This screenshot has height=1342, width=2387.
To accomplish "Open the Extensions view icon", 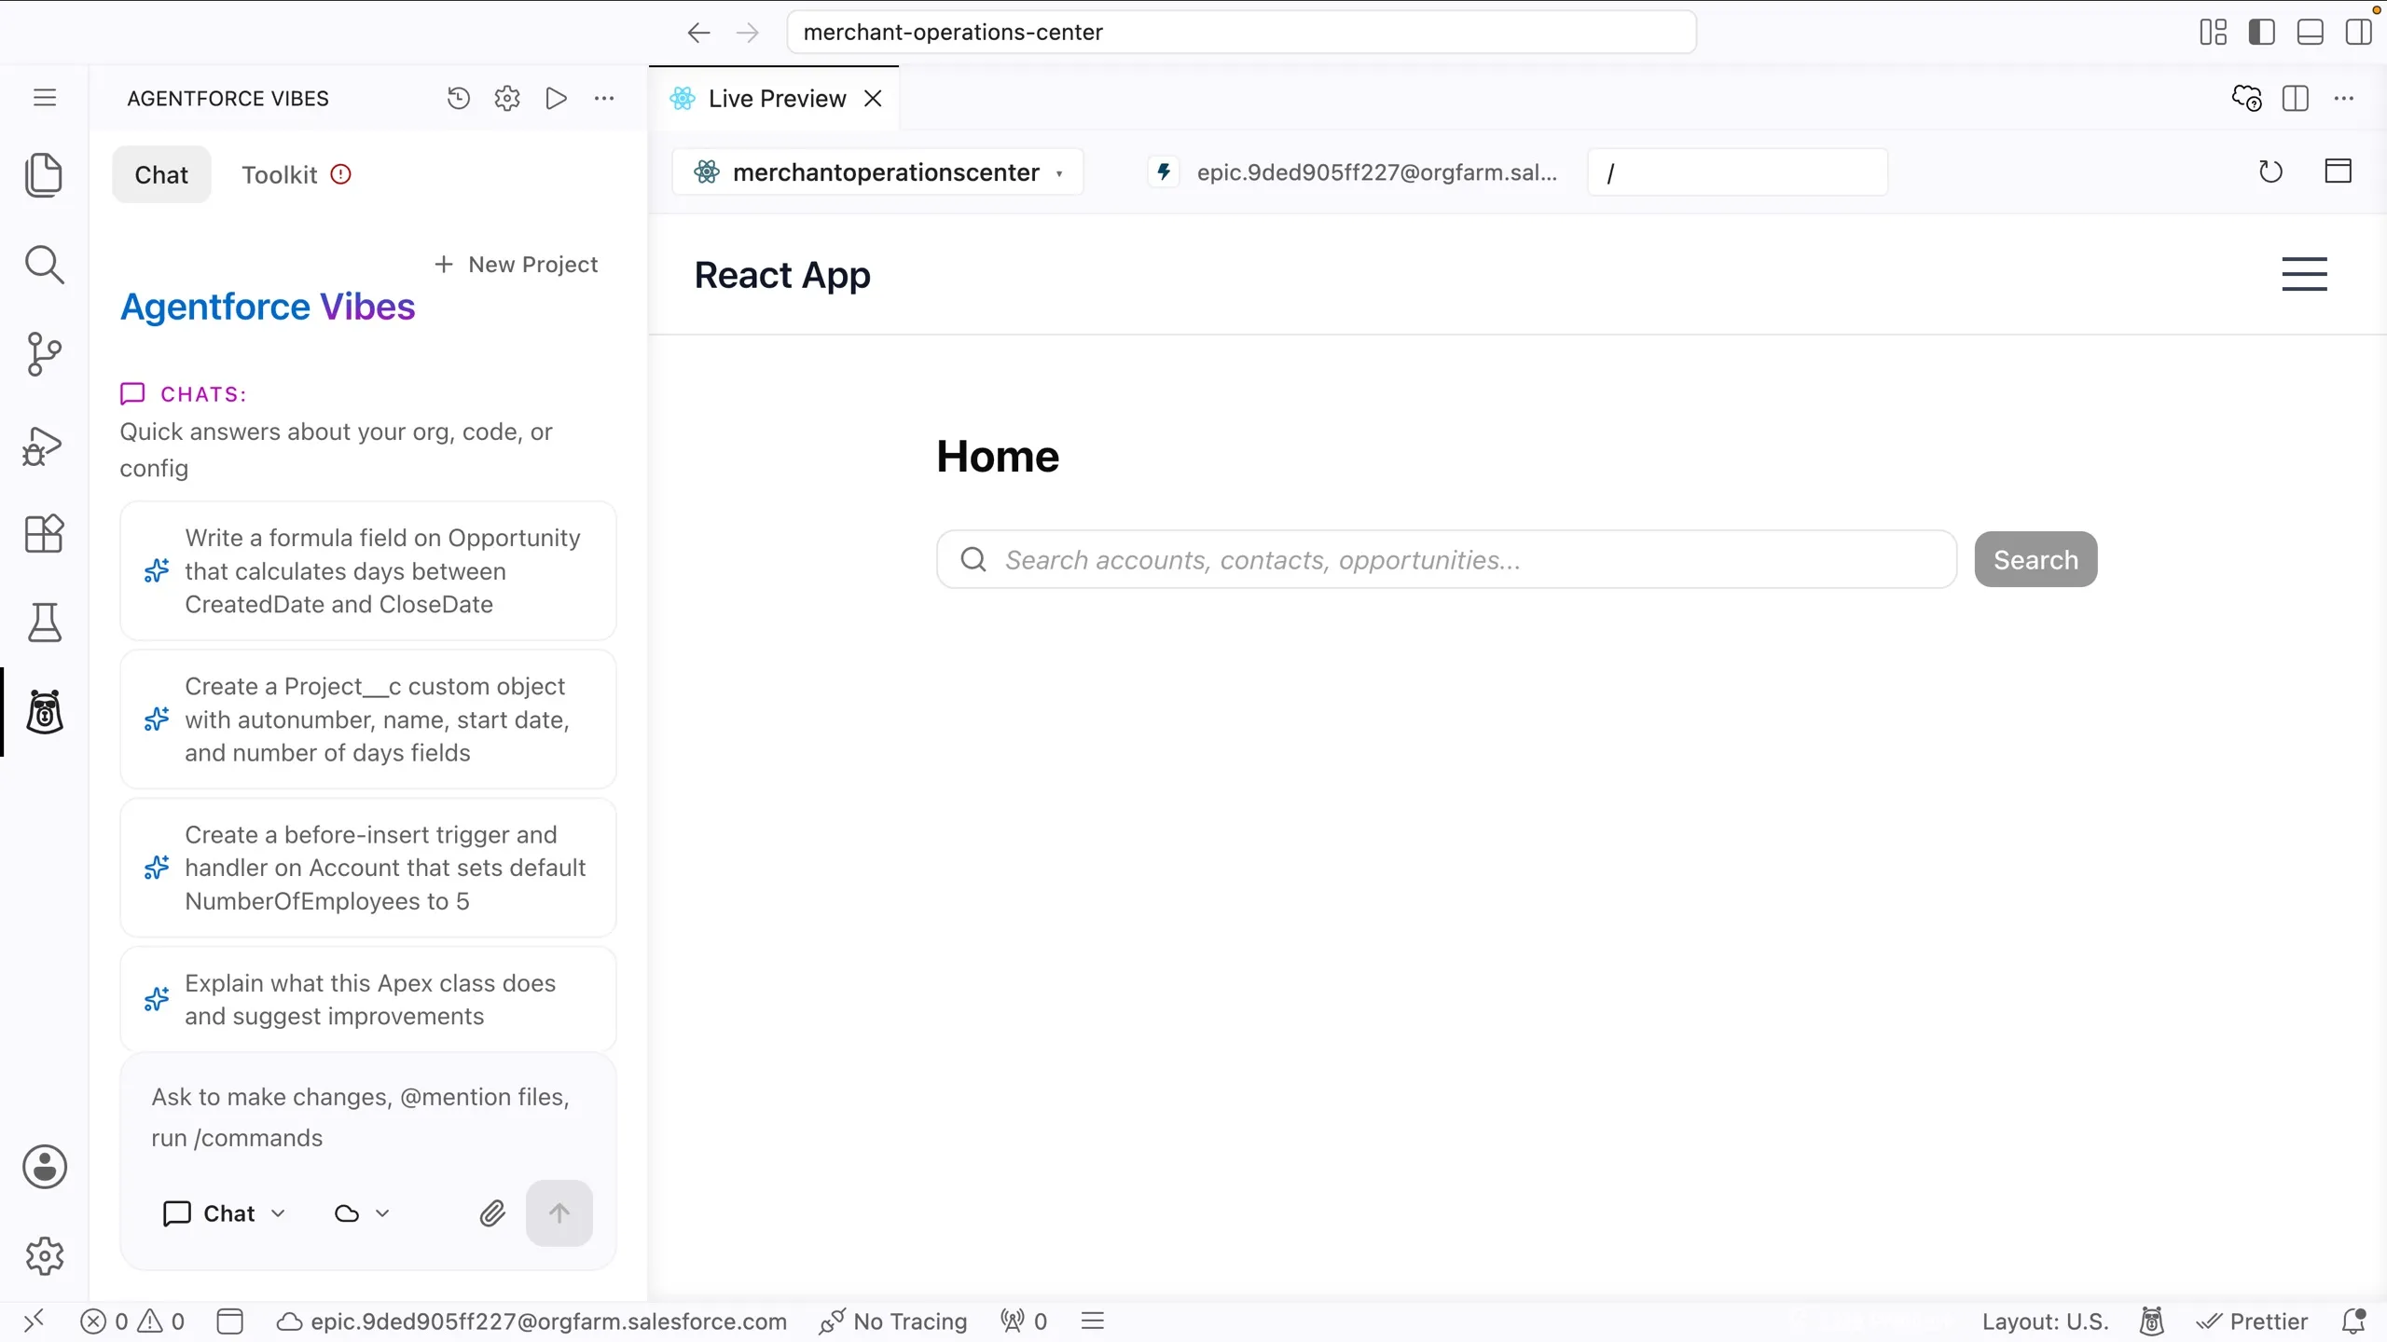I will pos(44,534).
